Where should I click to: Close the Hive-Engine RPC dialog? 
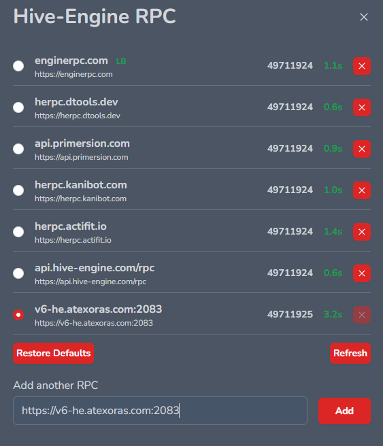[364, 17]
